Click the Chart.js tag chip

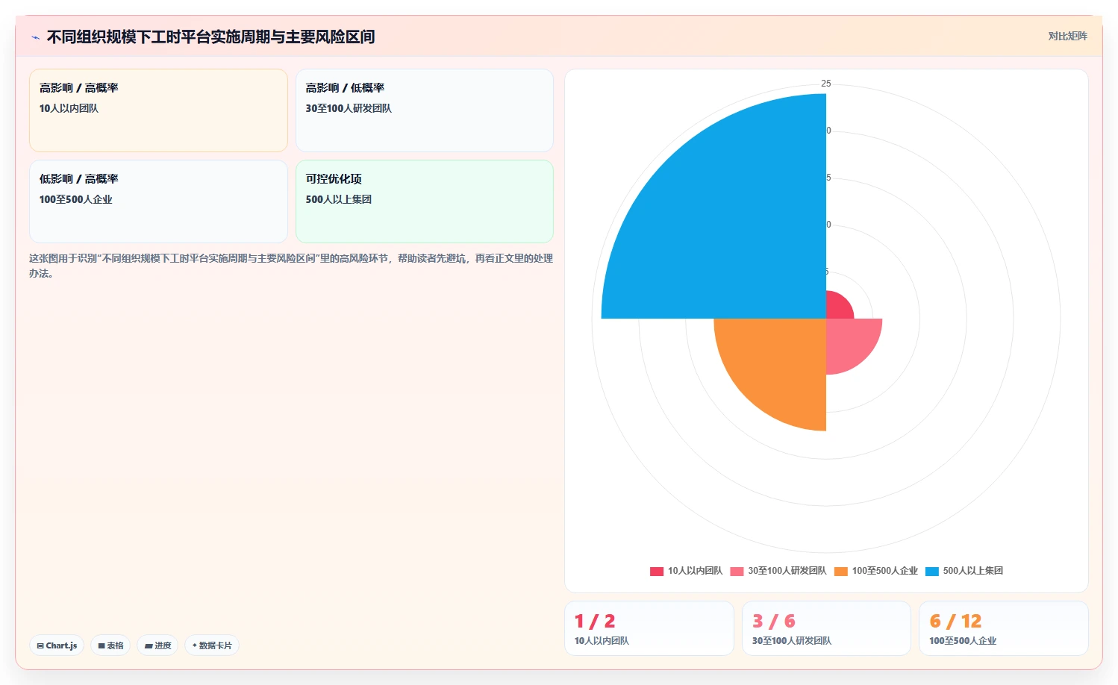[57, 645]
